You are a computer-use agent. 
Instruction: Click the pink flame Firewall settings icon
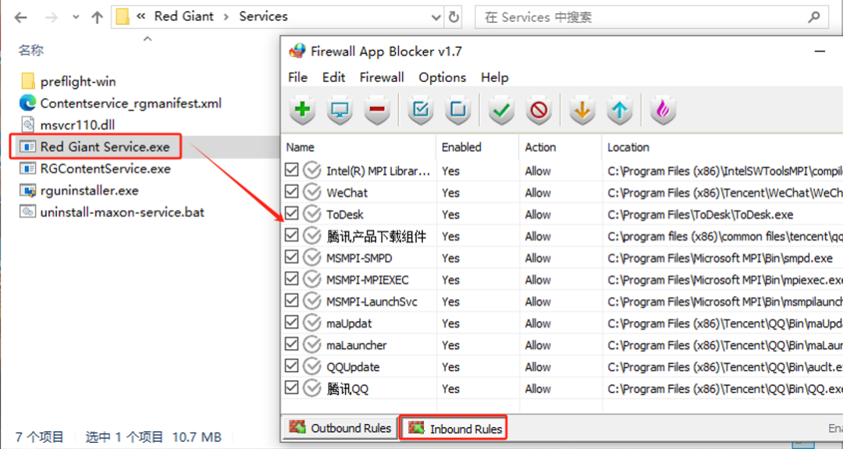663,109
